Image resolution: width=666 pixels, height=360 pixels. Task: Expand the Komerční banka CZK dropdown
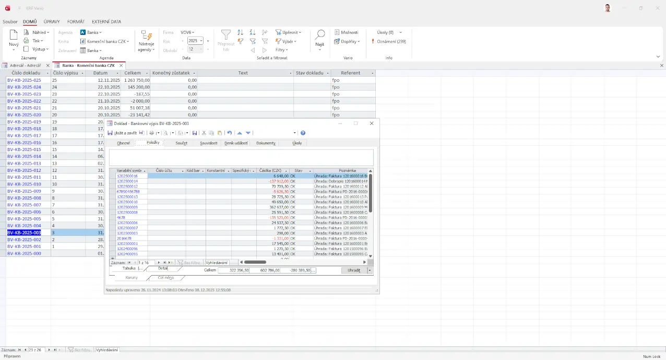[x=127, y=41]
